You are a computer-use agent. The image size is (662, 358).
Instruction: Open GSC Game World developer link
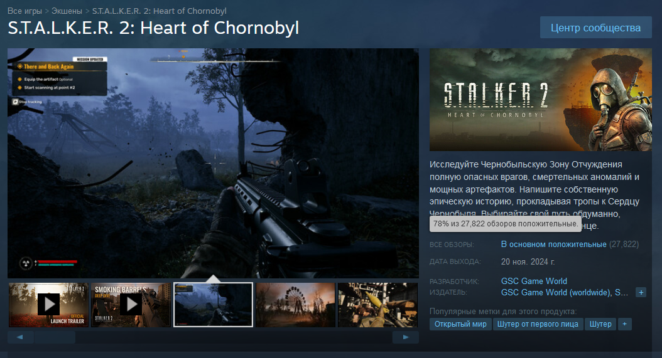coord(534,282)
